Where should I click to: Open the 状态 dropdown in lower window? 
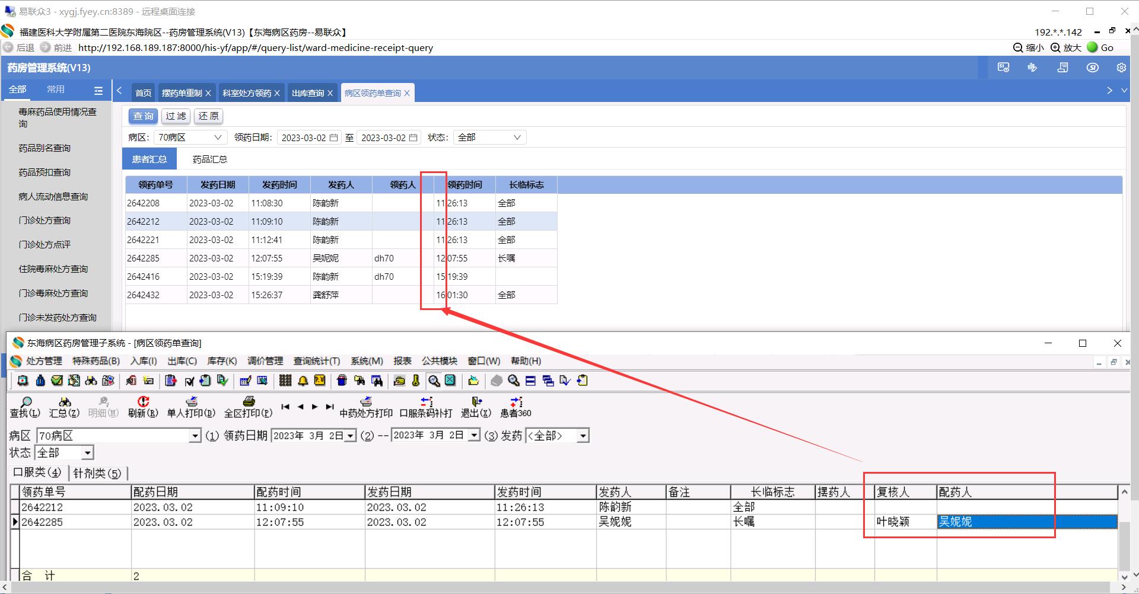(x=87, y=453)
